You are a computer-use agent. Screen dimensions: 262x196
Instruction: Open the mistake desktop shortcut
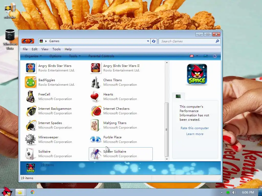click(x=10, y=11)
